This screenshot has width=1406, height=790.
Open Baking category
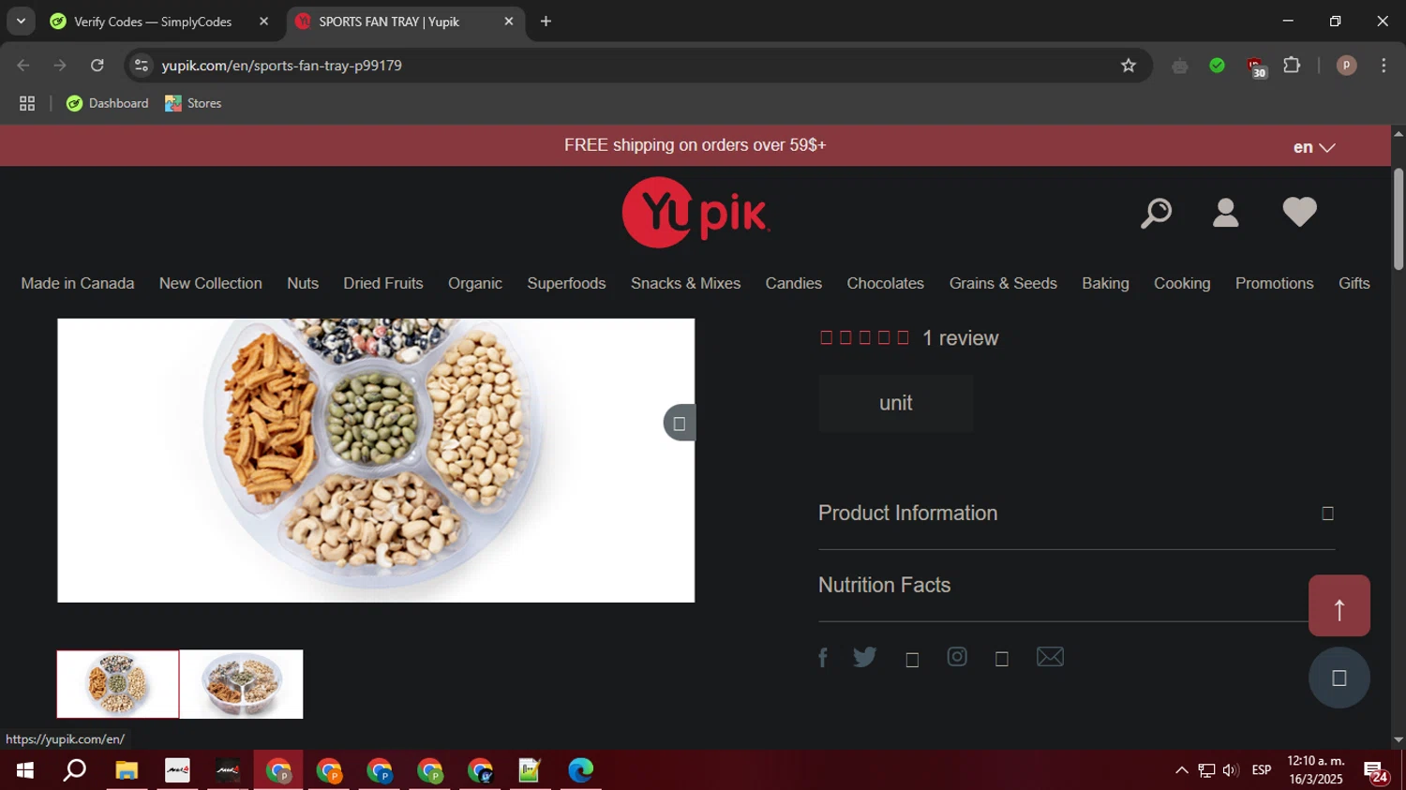(1105, 283)
